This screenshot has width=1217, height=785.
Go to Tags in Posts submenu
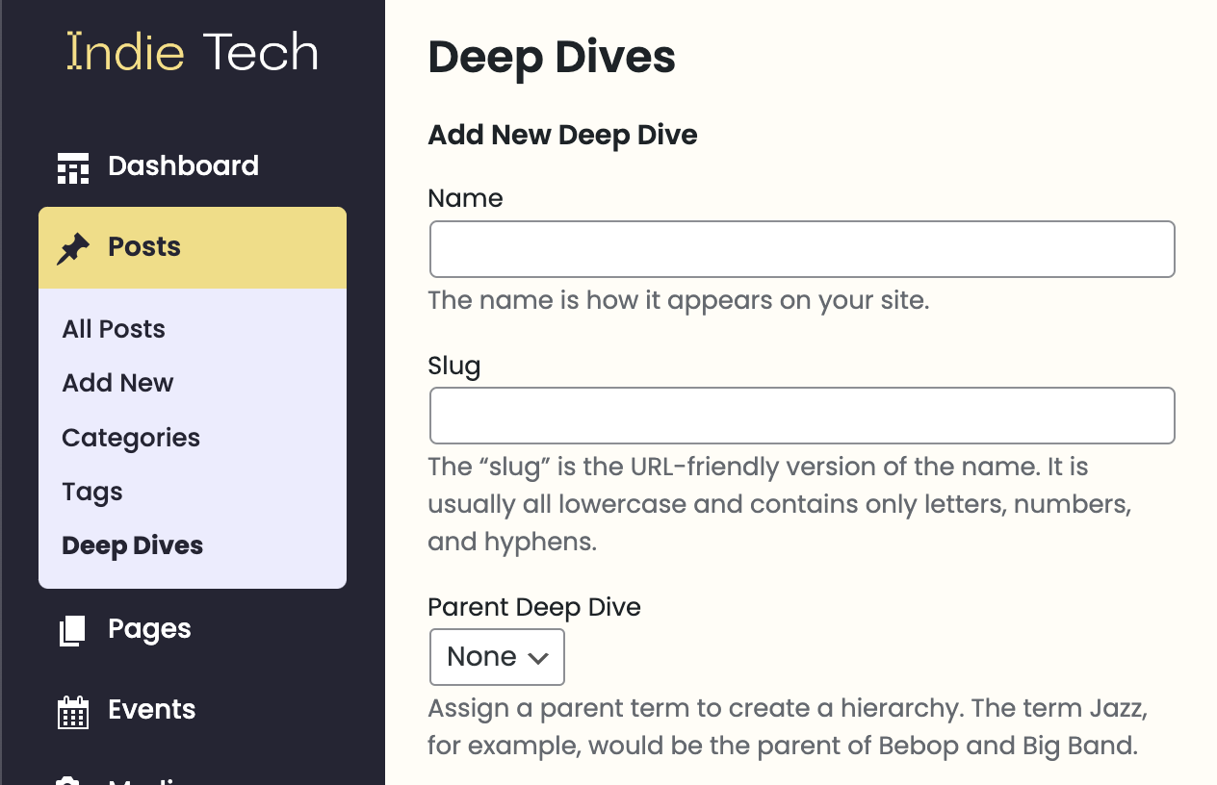pyautogui.click(x=92, y=492)
